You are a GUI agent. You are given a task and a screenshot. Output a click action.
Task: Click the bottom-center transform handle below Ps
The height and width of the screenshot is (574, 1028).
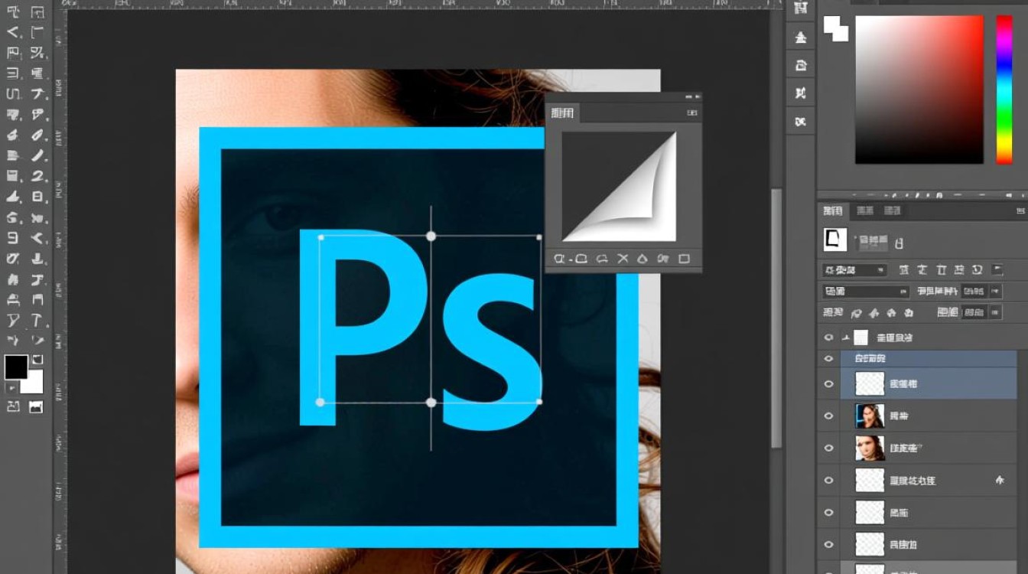tap(431, 402)
